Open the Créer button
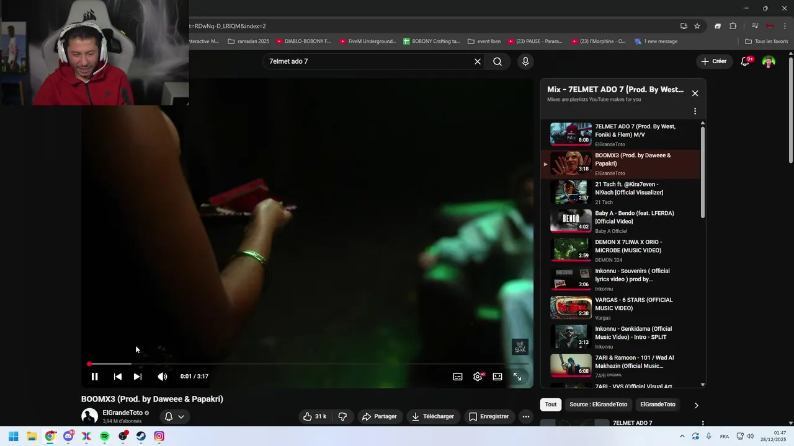This screenshot has width=794, height=446. (x=714, y=61)
